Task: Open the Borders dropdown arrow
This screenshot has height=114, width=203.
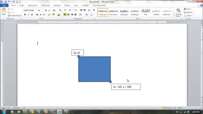Action: [x=94, y=15]
